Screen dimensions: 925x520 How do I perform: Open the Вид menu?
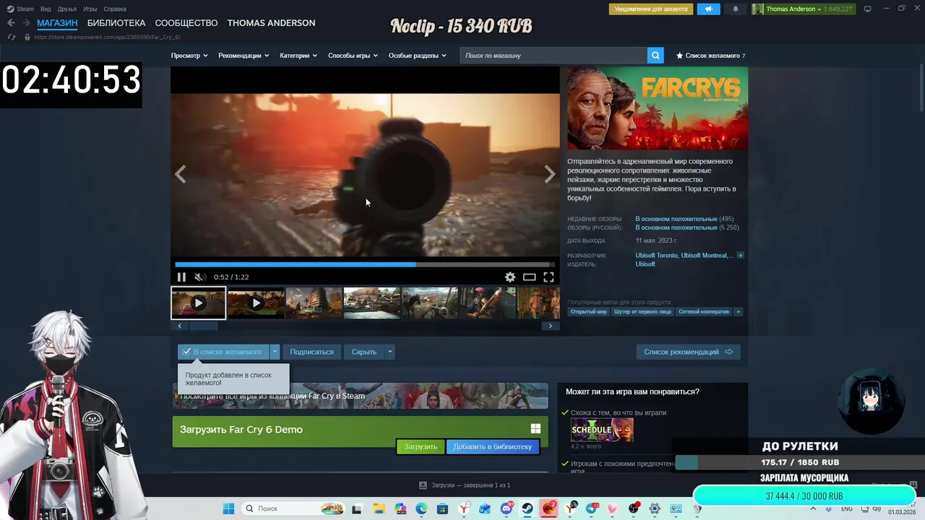tap(46, 9)
